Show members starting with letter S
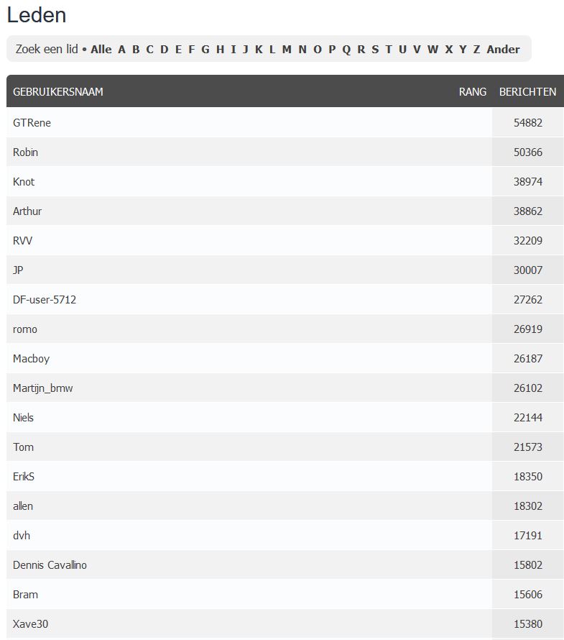This screenshot has height=640, width=564. 375,50
